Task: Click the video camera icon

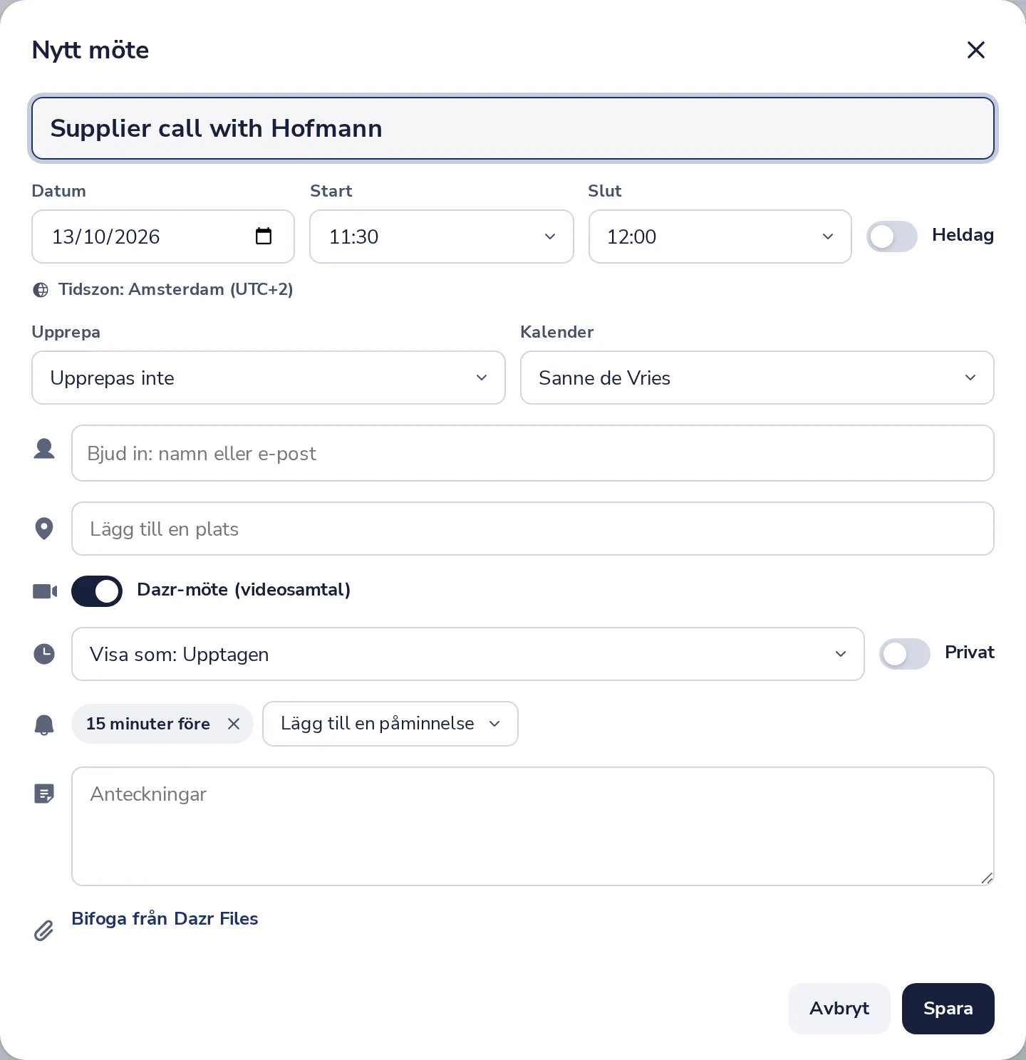Action: point(45,591)
